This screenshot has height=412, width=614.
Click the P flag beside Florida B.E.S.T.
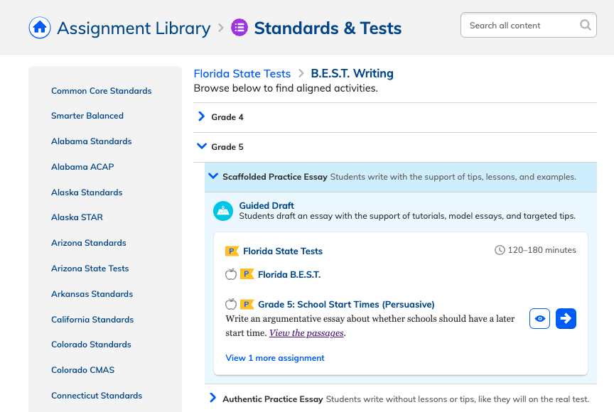point(247,274)
